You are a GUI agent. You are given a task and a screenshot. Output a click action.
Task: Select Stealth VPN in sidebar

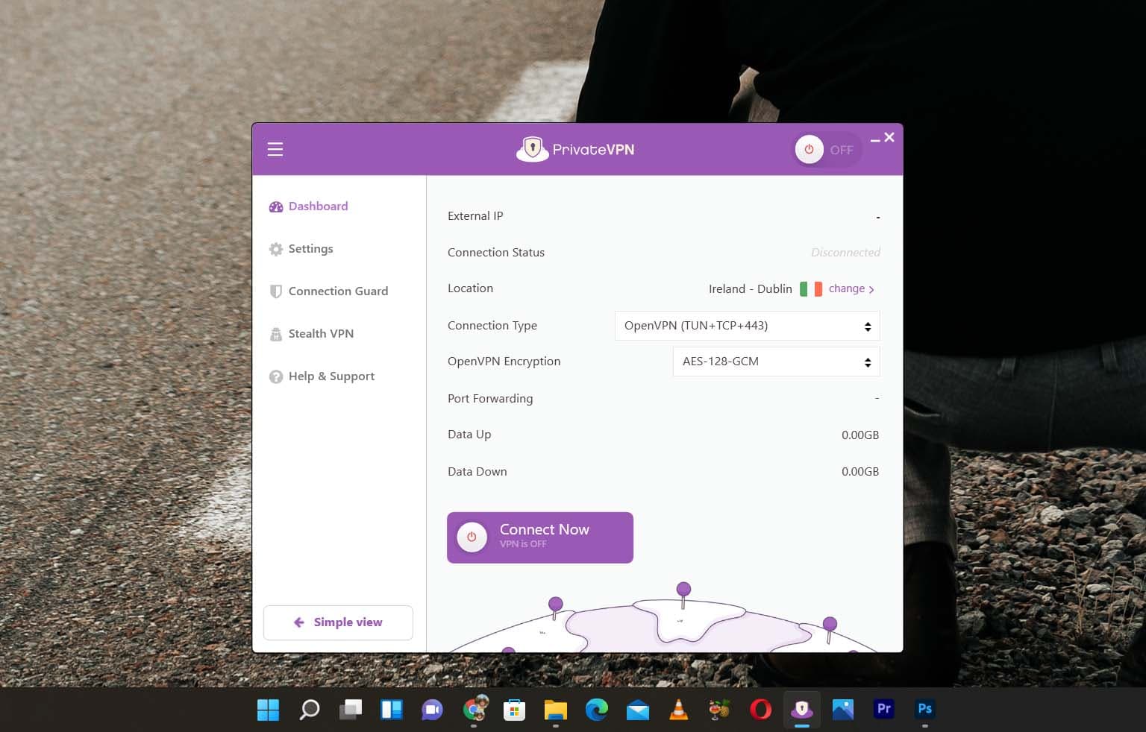click(321, 334)
